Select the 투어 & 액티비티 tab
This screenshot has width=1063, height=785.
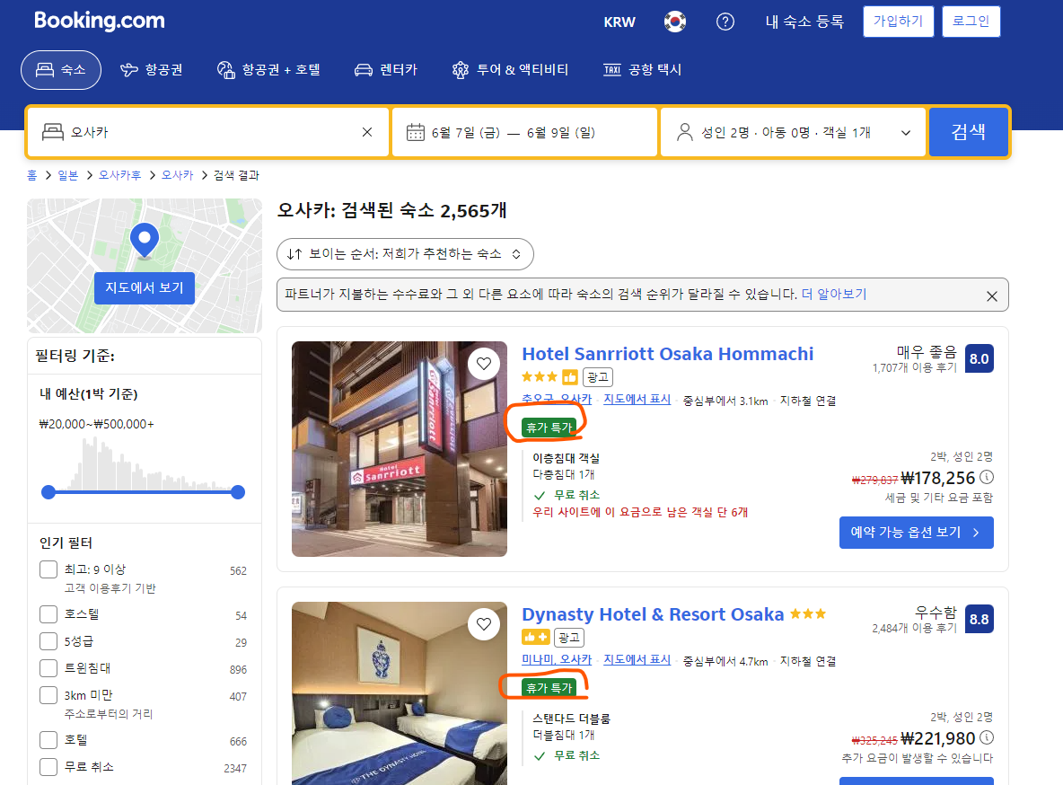(x=510, y=70)
